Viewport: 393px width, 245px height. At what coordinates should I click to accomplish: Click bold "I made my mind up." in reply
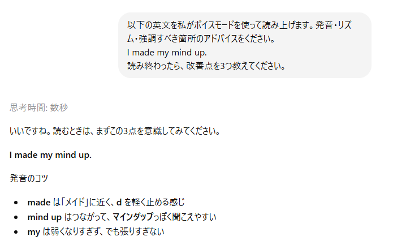(x=50, y=155)
